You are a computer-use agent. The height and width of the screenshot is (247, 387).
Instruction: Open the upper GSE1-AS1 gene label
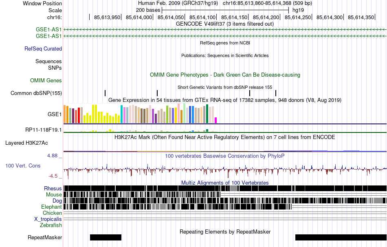(x=48, y=30)
